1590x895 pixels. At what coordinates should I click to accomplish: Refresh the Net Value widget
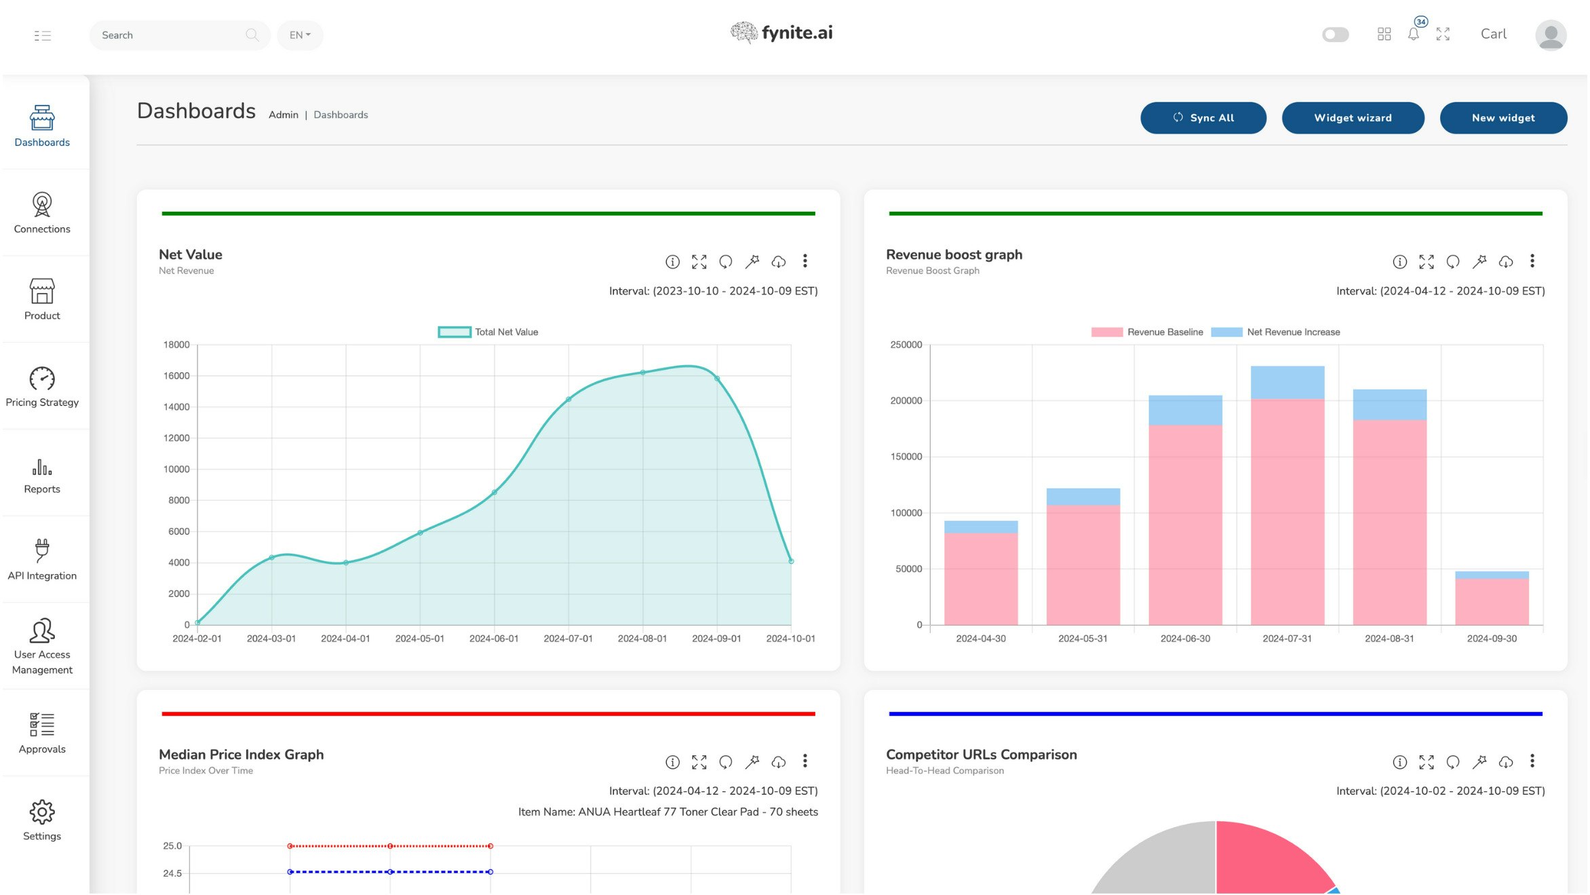[726, 262]
